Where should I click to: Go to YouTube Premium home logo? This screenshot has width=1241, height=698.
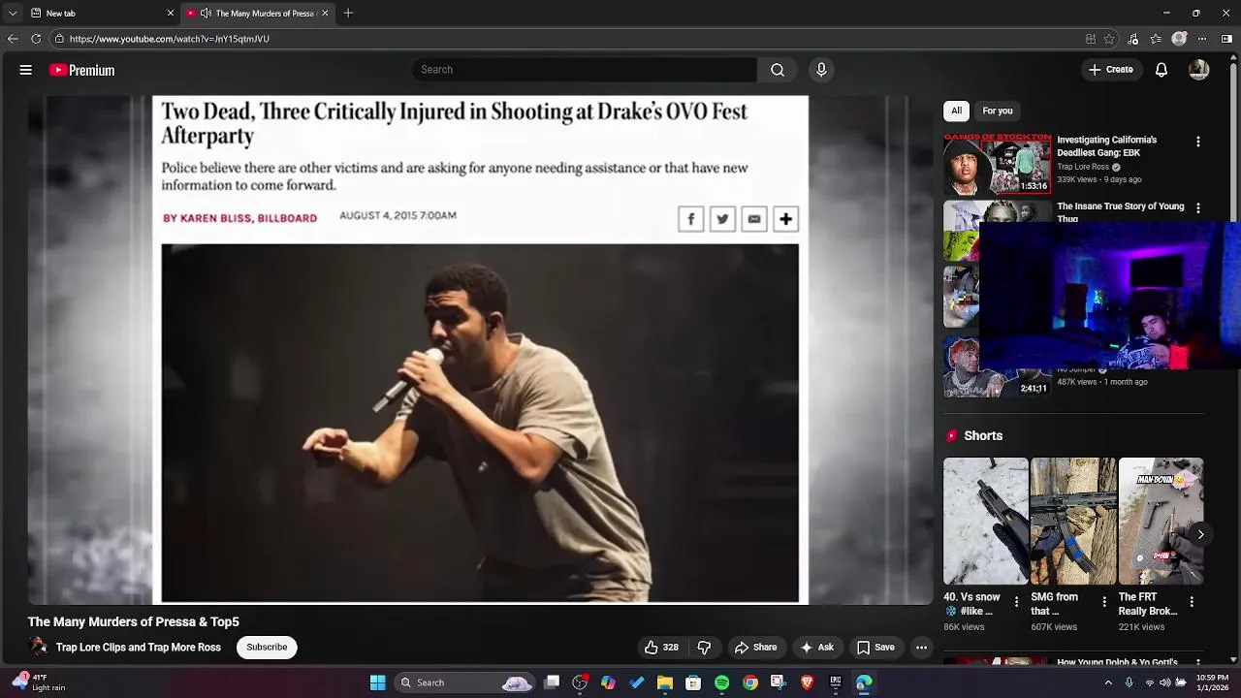(x=82, y=70)
